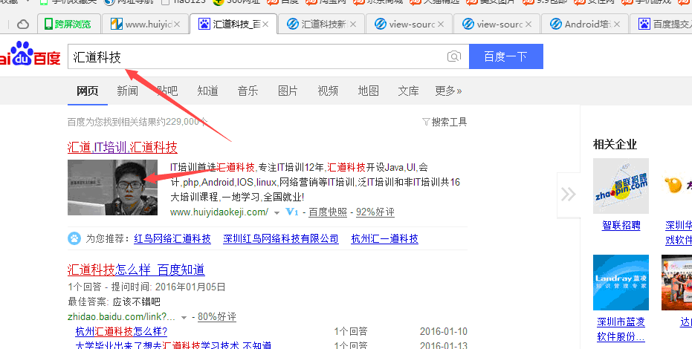
Task: Open the 更多» menu
Action: coord(448,91)
